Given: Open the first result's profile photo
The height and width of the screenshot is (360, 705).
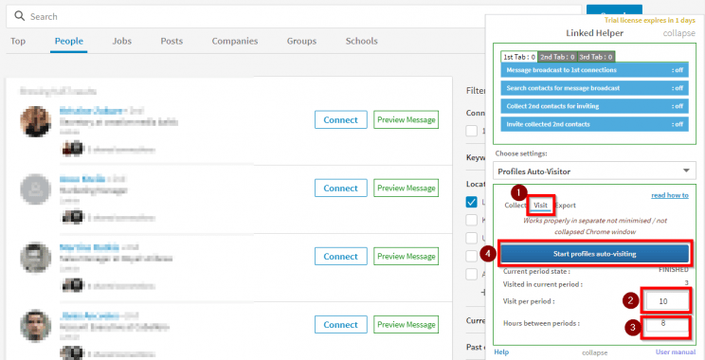Looking at the screenshot, I should tap(35, 121).
